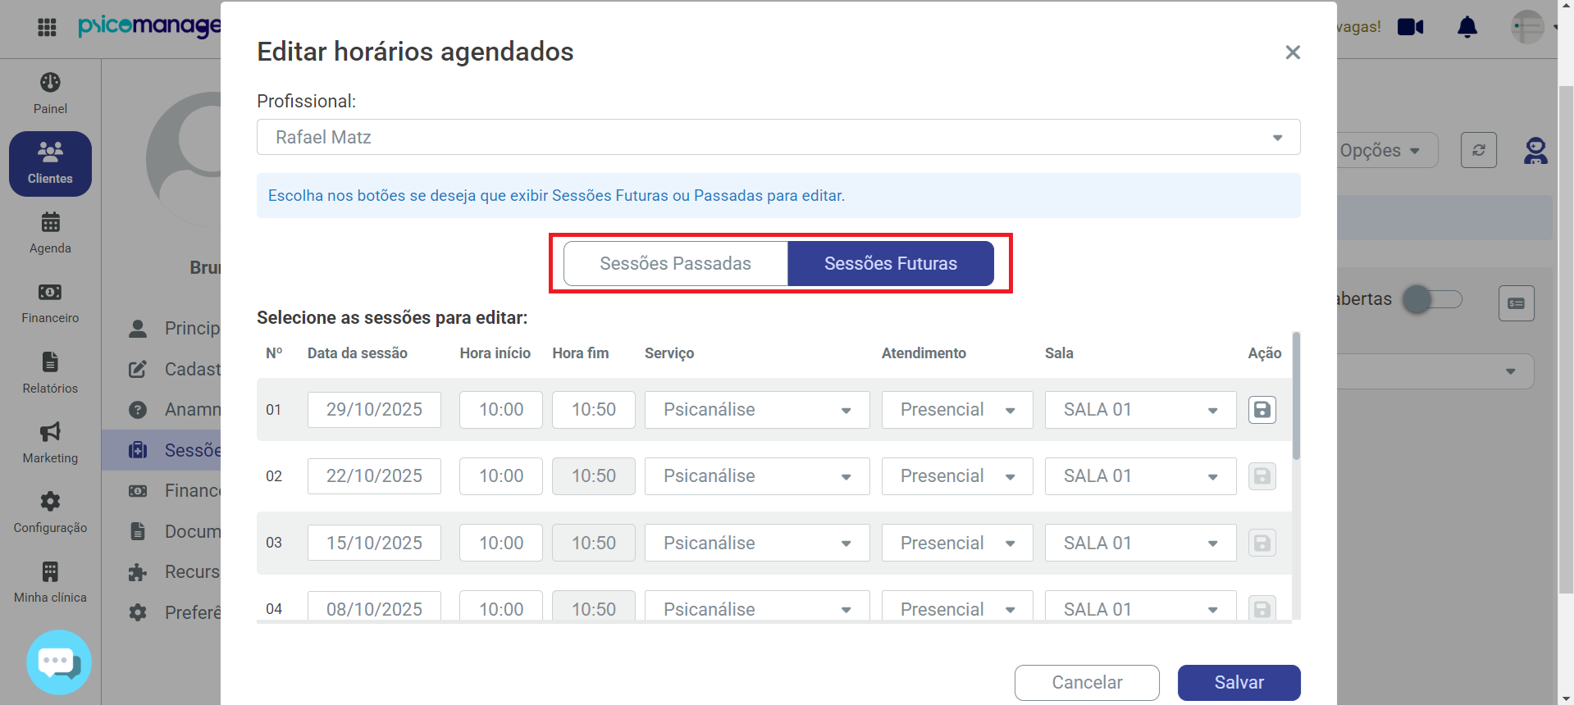The height and width of the screenshot is (705, 1574).
Task: Open Atendimento dropdown for session 03
Action: click(x=957, y=543)
